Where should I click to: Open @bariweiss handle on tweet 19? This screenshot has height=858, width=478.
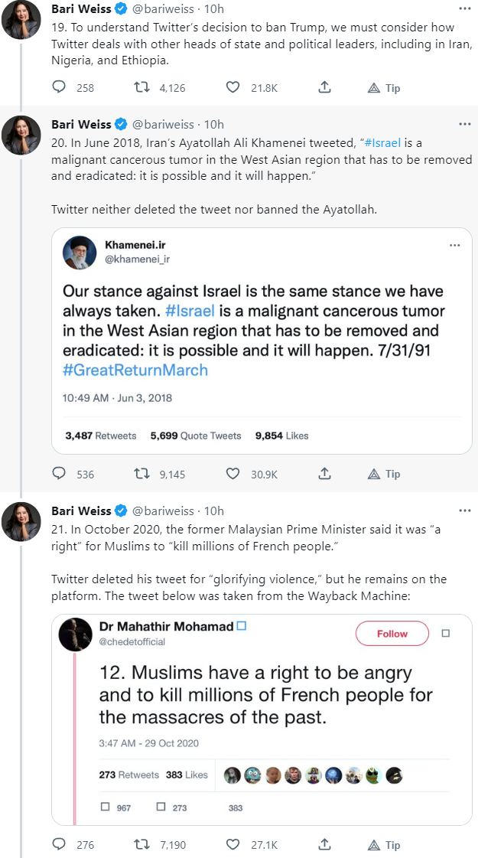[x=162, y=9]
